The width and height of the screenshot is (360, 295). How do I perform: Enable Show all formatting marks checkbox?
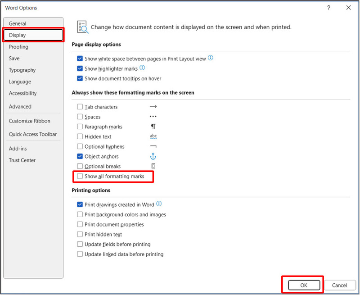coord(80,177)
